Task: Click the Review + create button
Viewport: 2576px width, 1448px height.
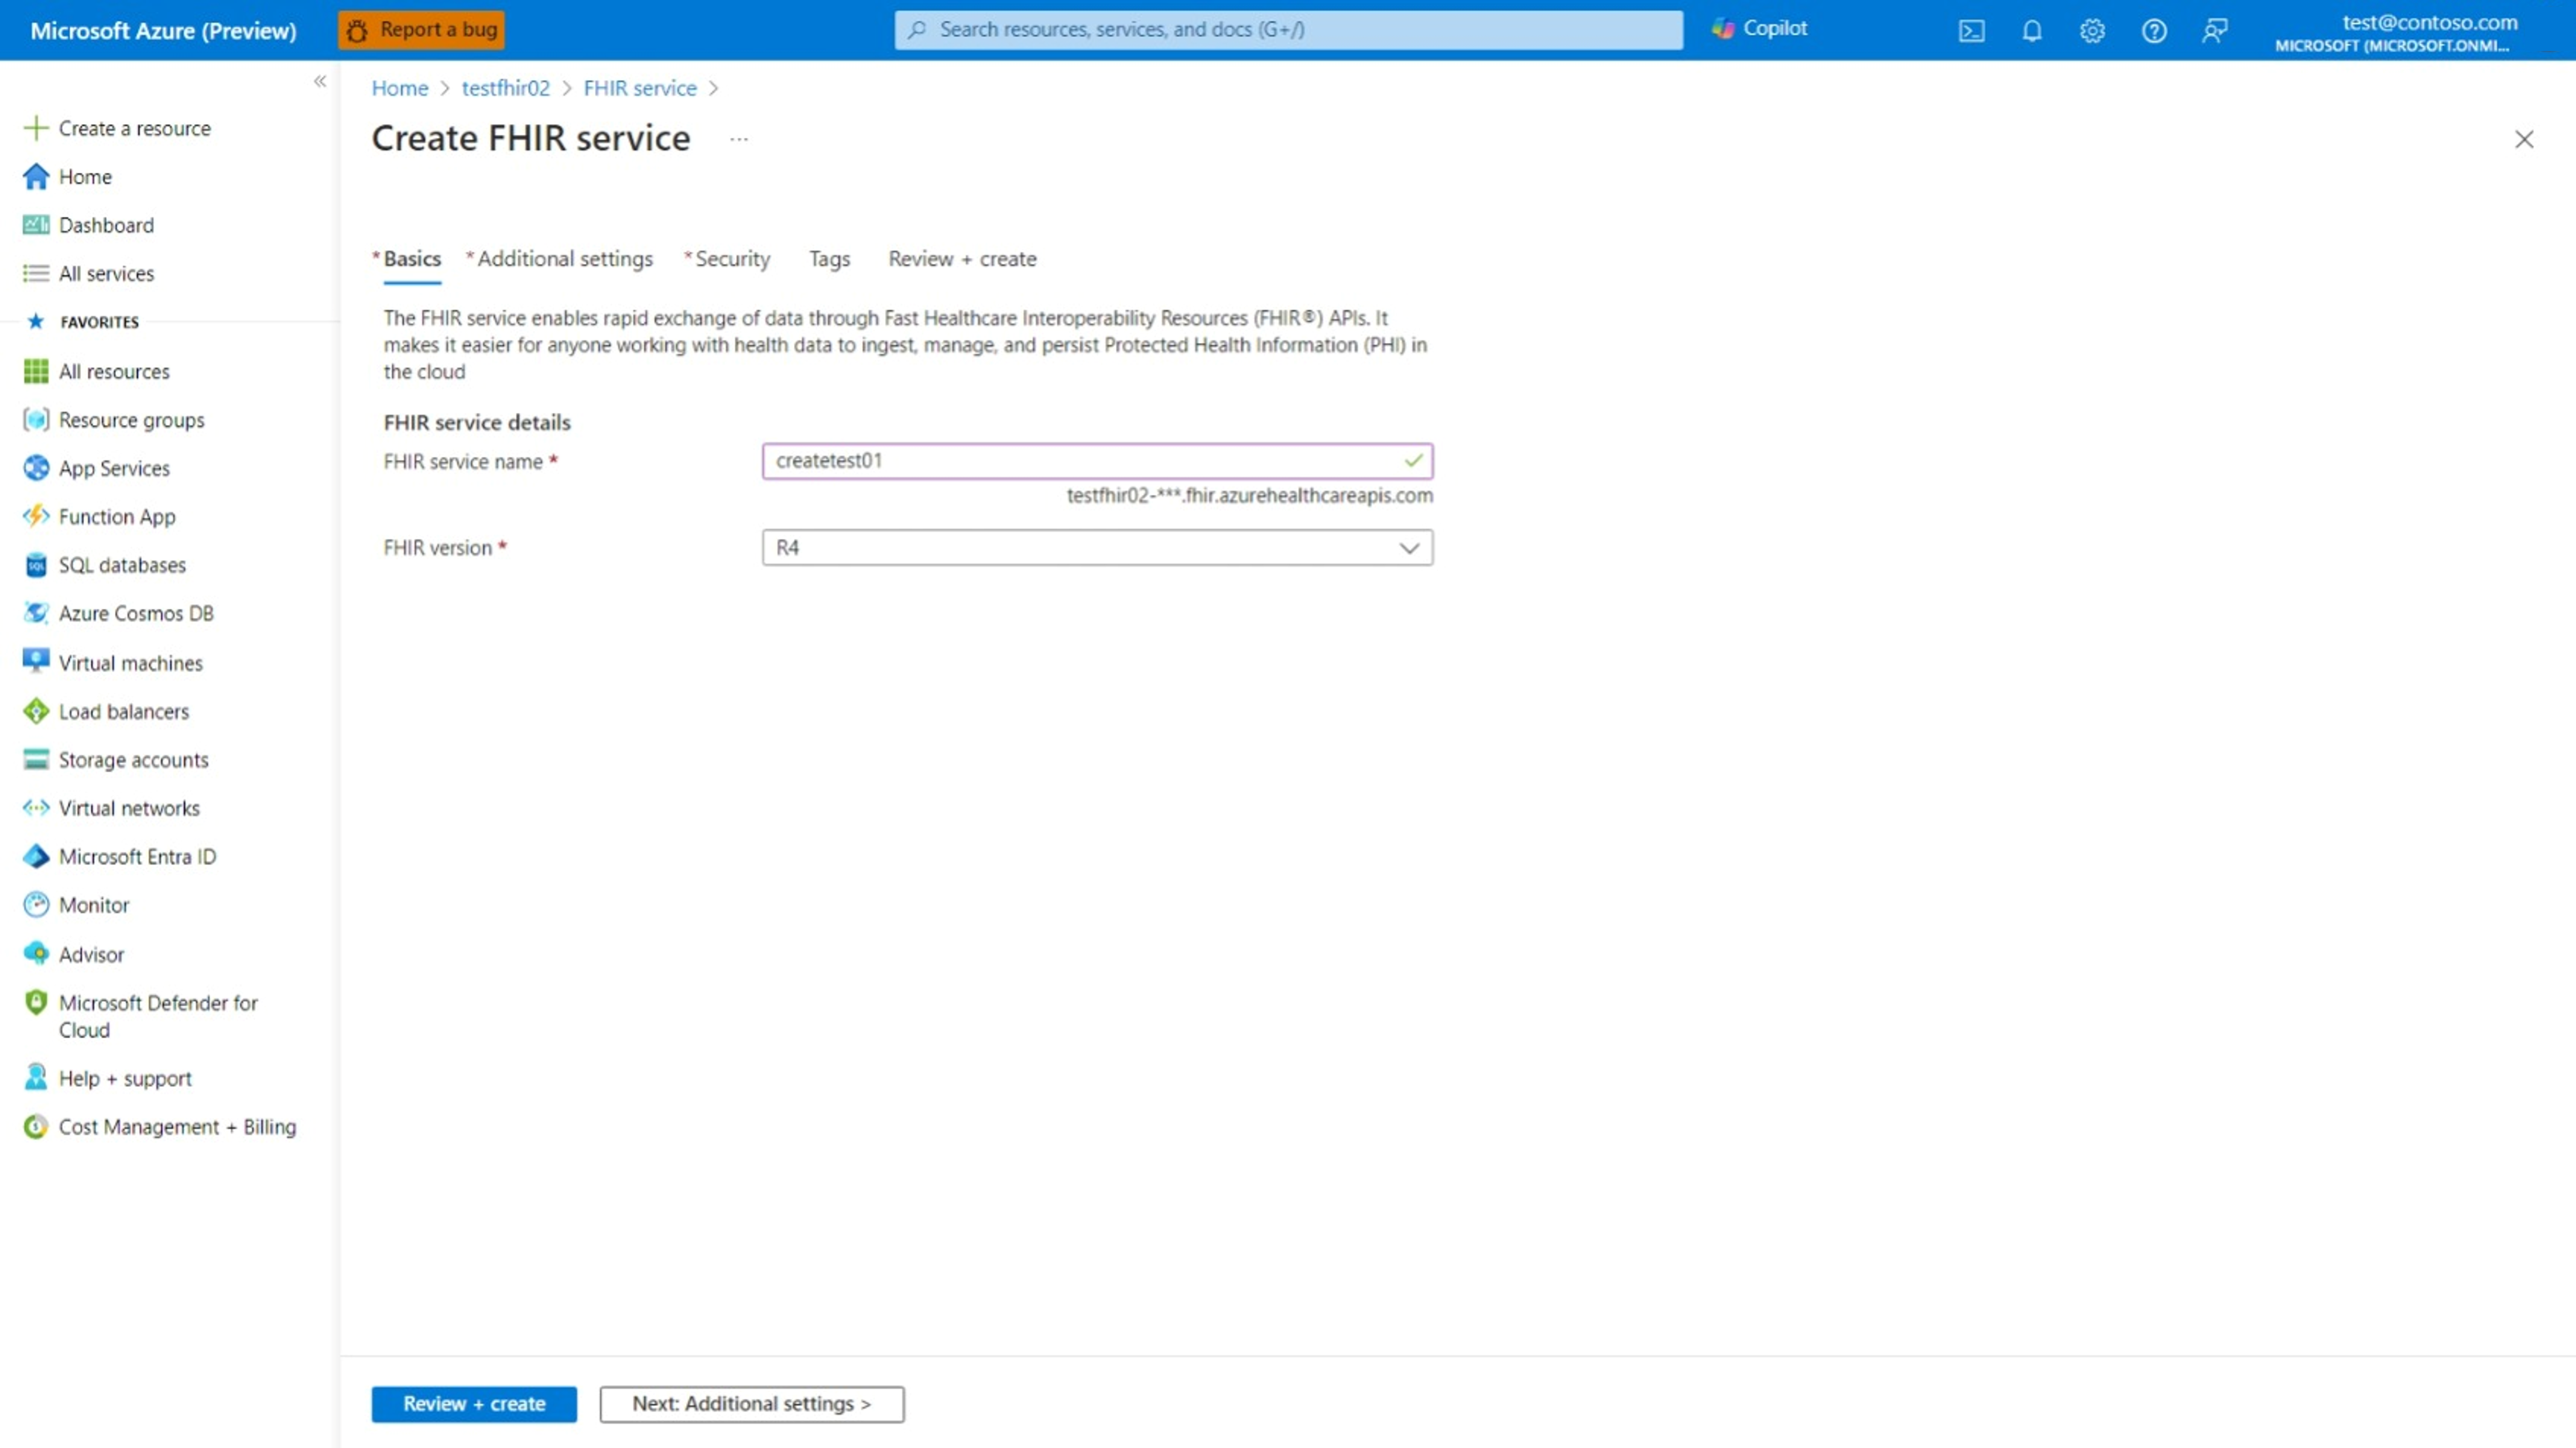Action: 474,1403
